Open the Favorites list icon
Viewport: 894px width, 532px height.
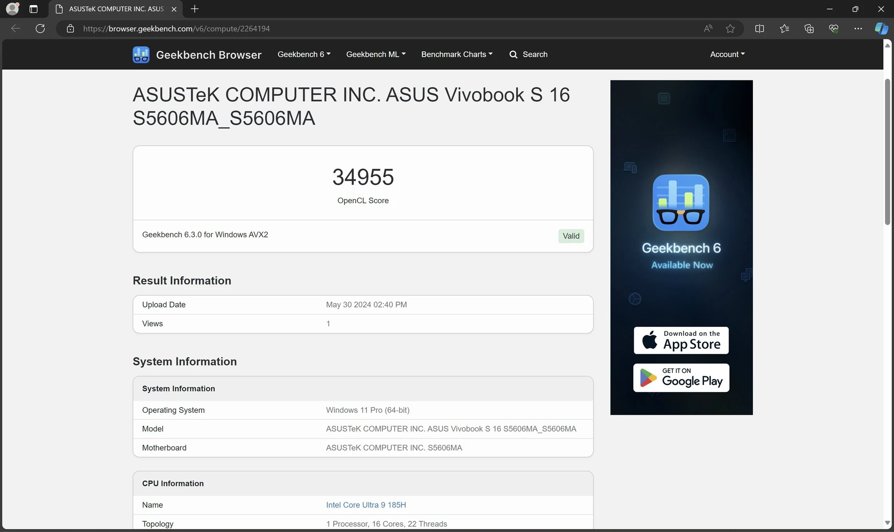pos(784,28)
